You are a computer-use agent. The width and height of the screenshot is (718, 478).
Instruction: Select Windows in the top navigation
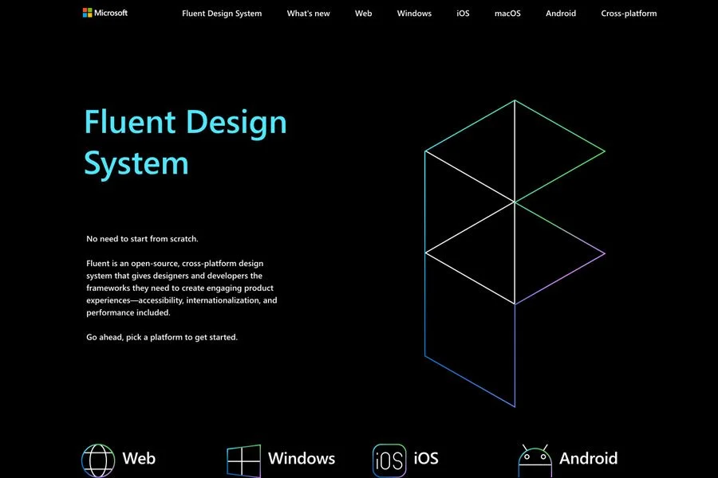(x=414, y=14)
